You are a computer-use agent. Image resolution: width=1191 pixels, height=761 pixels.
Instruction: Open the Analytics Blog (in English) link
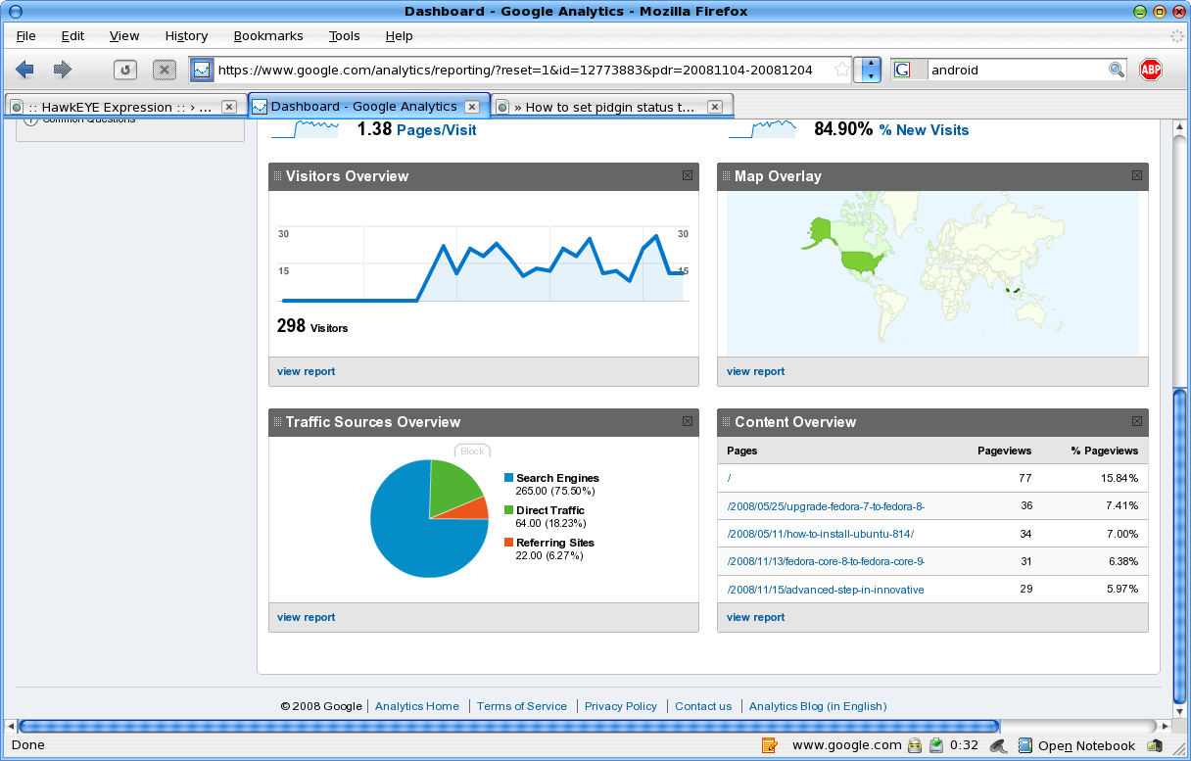[x=818, y=706]
